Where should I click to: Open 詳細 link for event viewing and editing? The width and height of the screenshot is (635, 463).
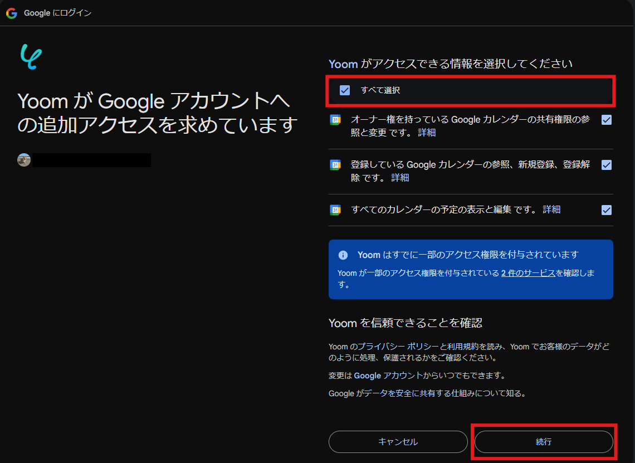coord(551,209)
